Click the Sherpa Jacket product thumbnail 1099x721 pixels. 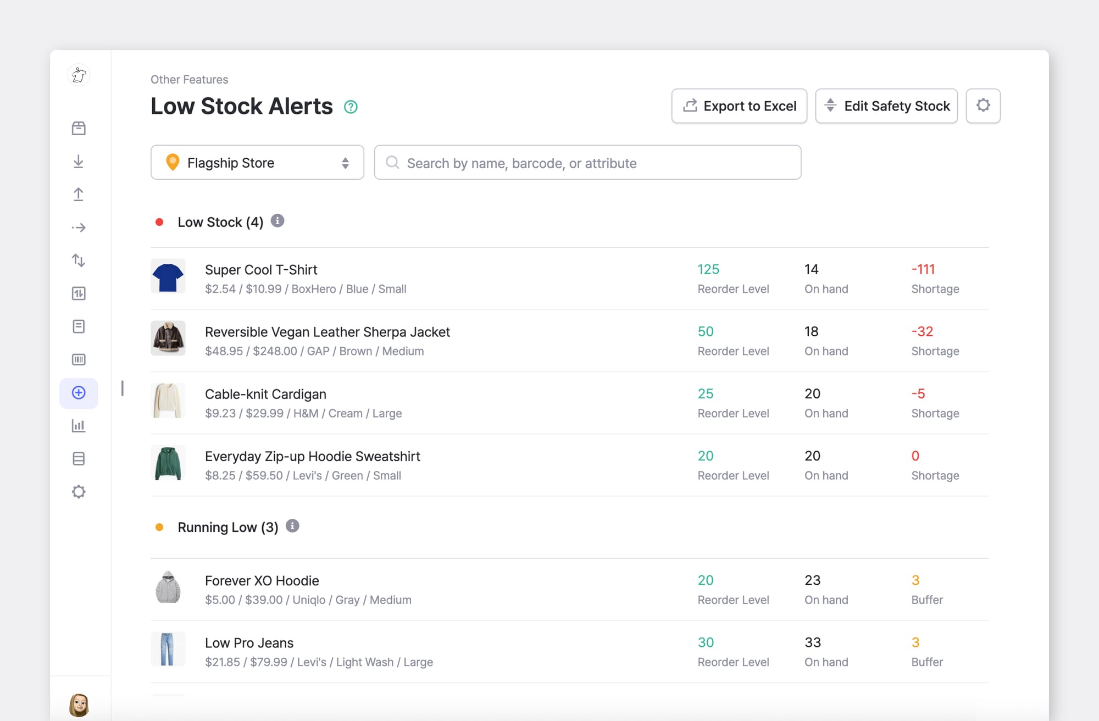(168, 338)
